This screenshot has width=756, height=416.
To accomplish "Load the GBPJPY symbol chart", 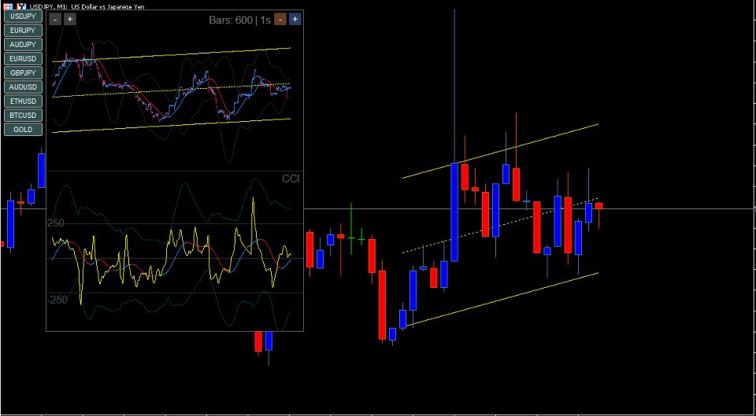I will point(23,72).
